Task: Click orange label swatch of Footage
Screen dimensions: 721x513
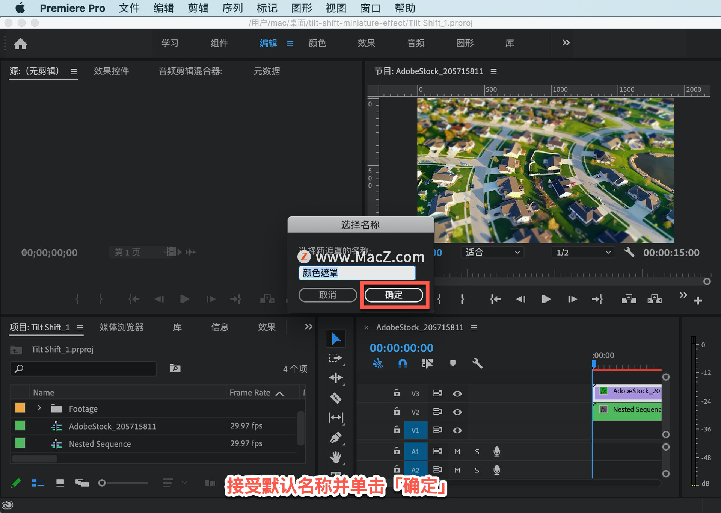Action: tap(20, 408)
